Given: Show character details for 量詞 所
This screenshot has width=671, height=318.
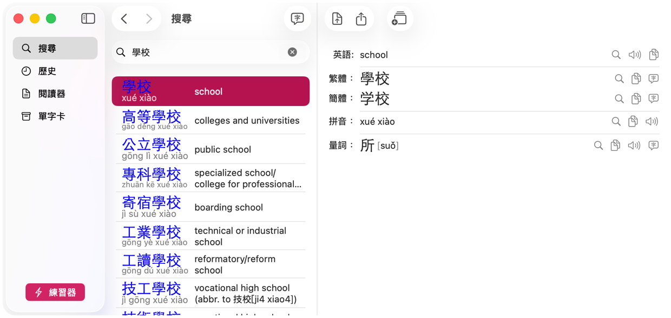Looking at the screenshot, I should (x=654, y=145).
